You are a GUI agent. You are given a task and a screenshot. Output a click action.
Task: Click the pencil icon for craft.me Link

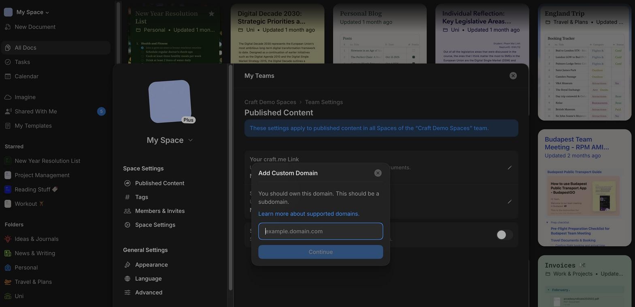click(x=509, y=168)
